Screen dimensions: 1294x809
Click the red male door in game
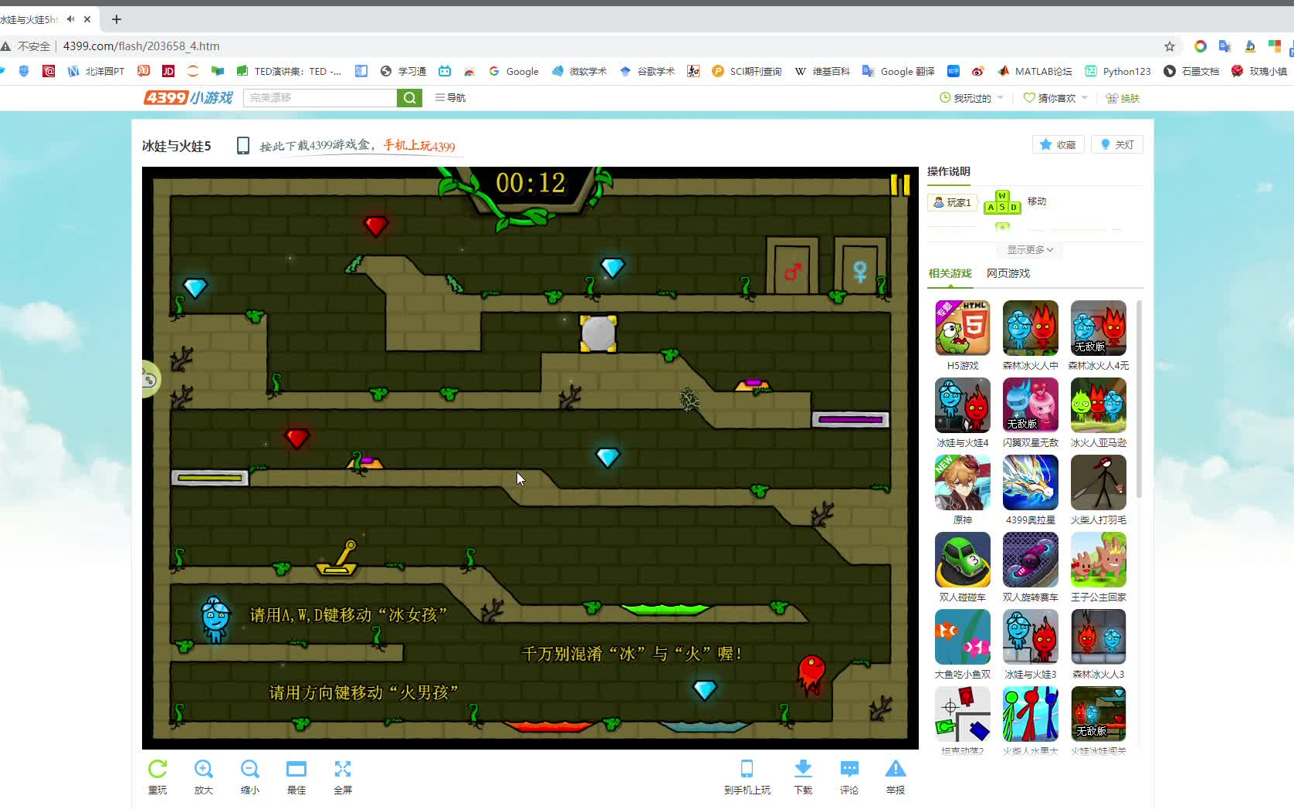792,266
